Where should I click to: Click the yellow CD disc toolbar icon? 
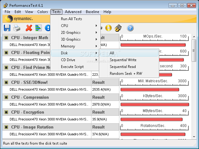click(109, 28)
